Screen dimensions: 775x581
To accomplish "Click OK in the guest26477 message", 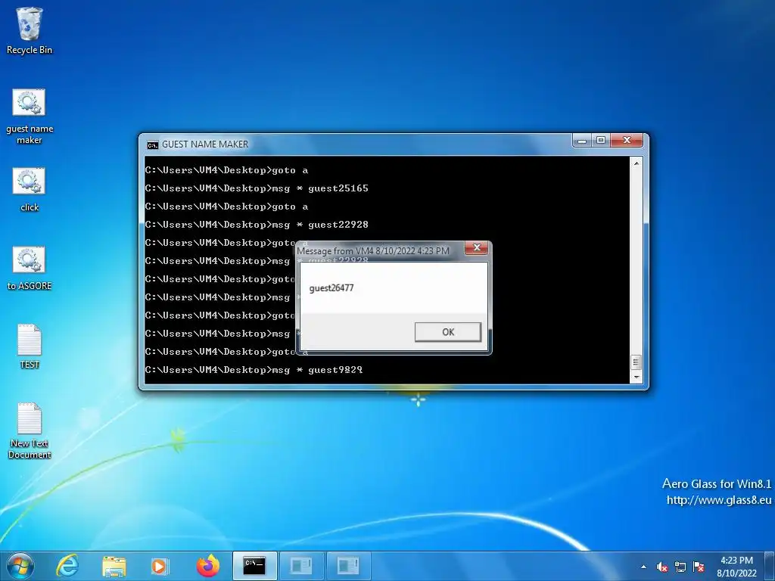I will [448, 332].
